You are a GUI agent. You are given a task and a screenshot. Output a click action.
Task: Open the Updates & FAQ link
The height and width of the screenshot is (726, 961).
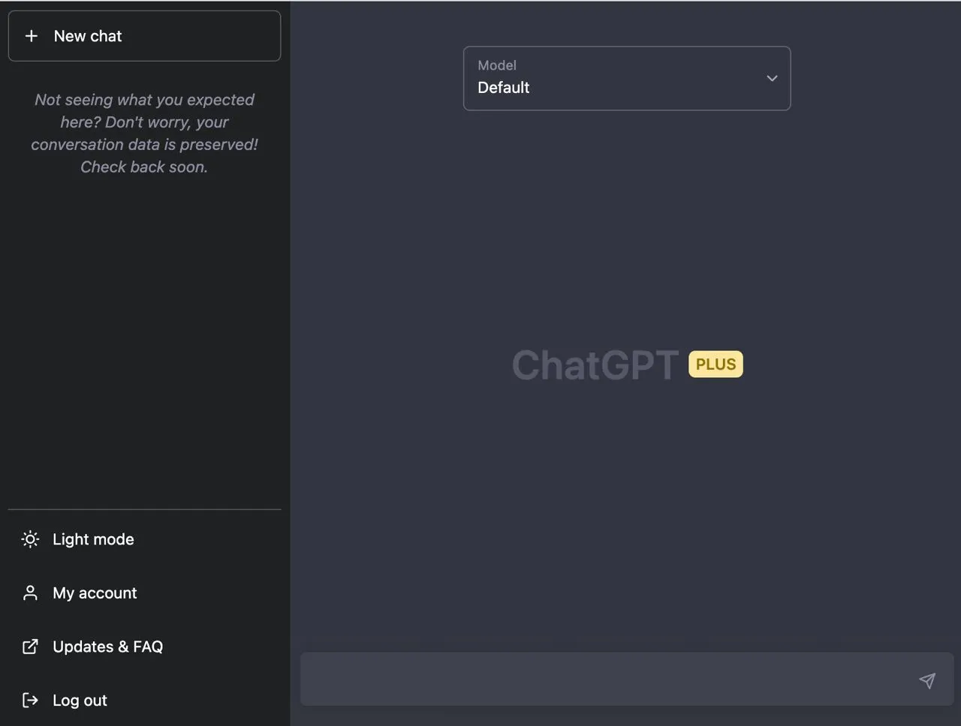pos(107,646)
